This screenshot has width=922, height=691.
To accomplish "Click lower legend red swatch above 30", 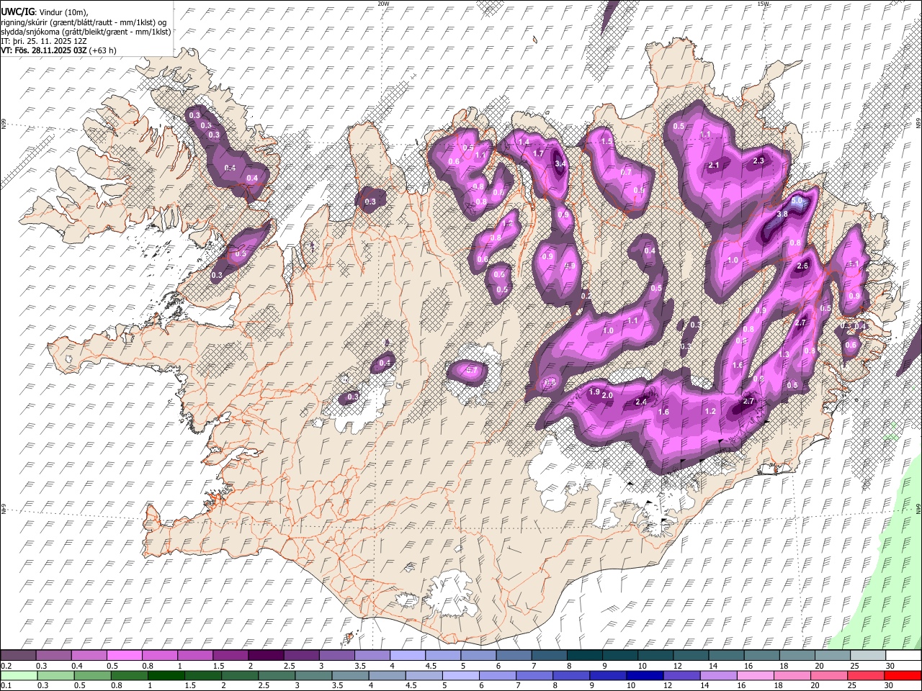I will (x=903, y=675).
